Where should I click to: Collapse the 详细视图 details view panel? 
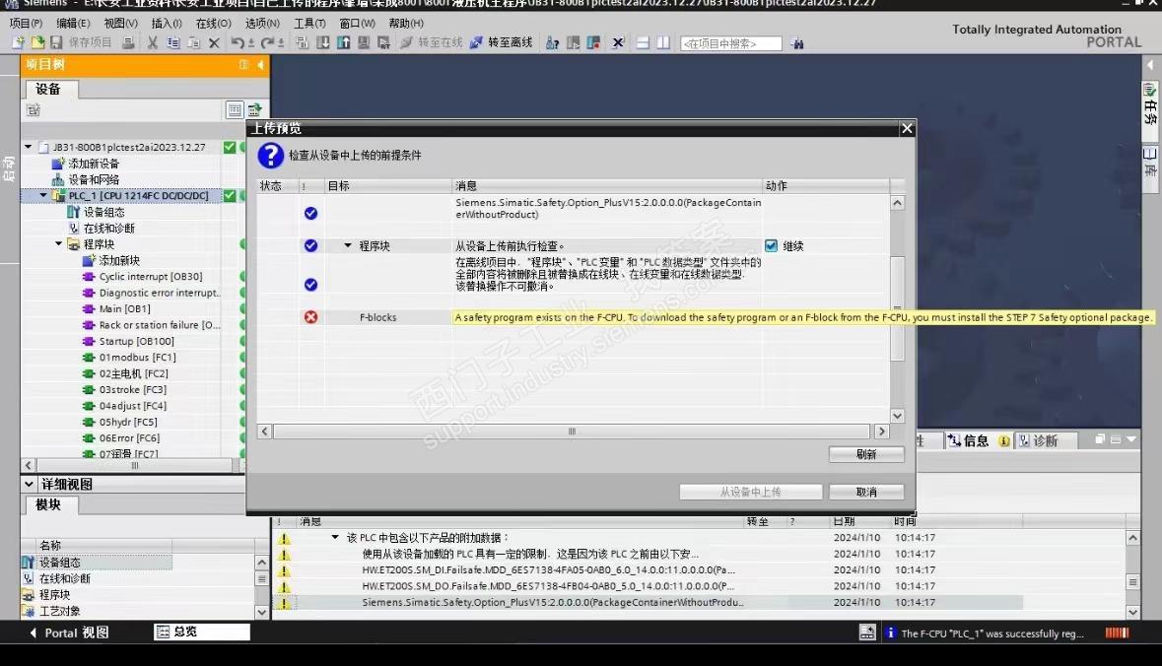click(29, 484)
